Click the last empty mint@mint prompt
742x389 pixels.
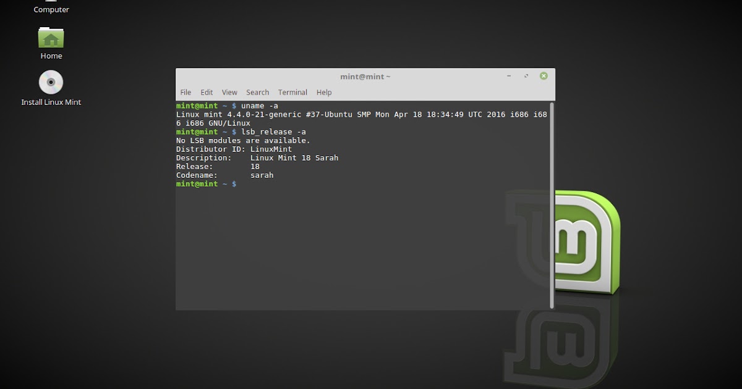206,184
